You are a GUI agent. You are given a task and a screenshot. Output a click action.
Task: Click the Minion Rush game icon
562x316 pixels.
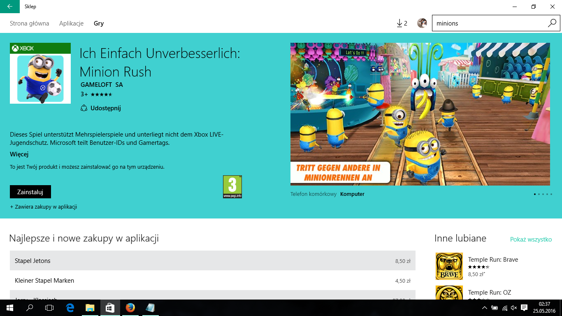pyautogui.click(x=40, y=73)
